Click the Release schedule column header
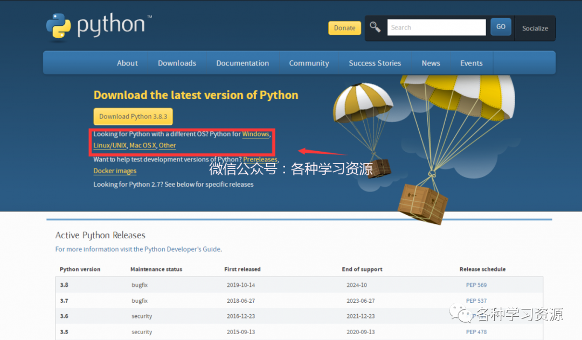Viewport: 582px width, 340px height. [x=482, y=270]
